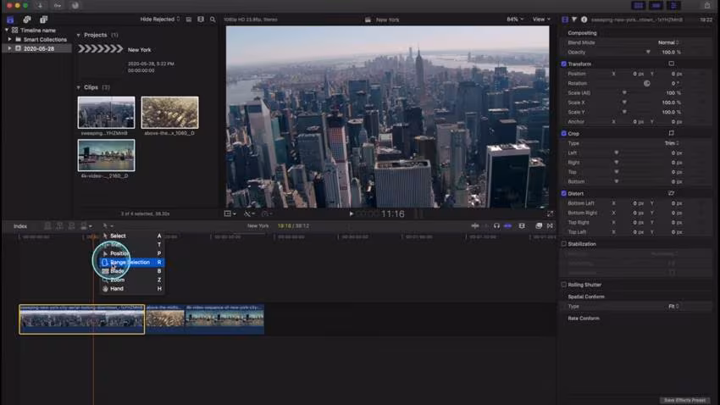Open clip appearance in timeline

522,226
